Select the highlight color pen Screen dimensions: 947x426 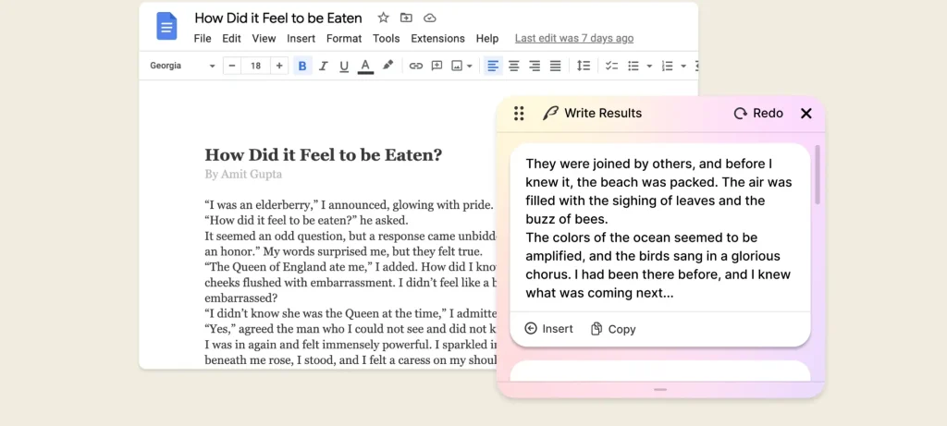tap(388, 66)
